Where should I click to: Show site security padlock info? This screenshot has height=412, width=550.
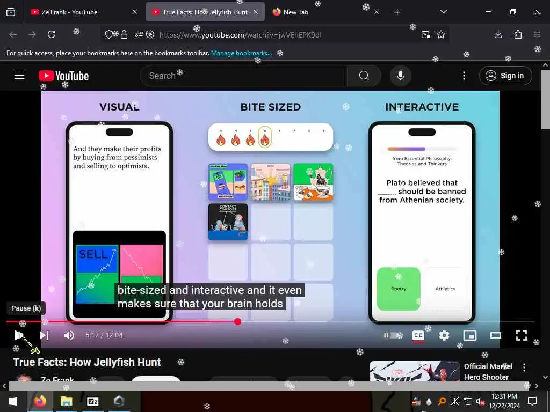(124, 34)
